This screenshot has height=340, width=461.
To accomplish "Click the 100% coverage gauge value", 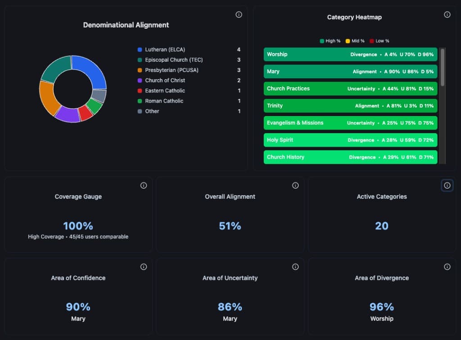I will coord(78,226).
